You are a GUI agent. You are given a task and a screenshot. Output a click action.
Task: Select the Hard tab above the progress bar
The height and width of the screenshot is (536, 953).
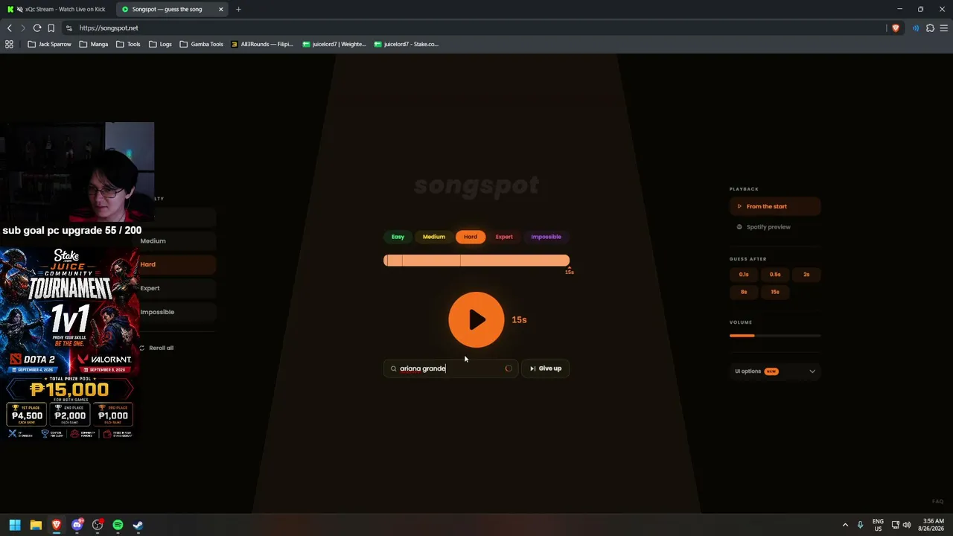point(471,237)
